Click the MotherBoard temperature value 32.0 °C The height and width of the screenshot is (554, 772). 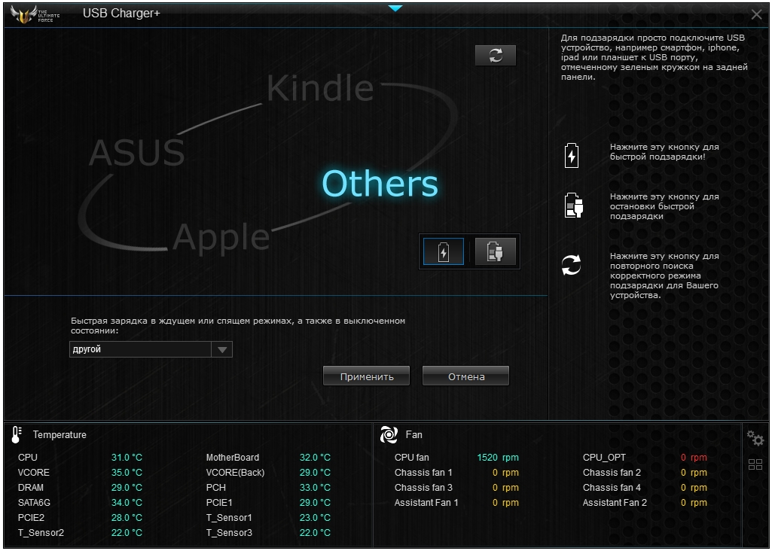coord(315,458)
